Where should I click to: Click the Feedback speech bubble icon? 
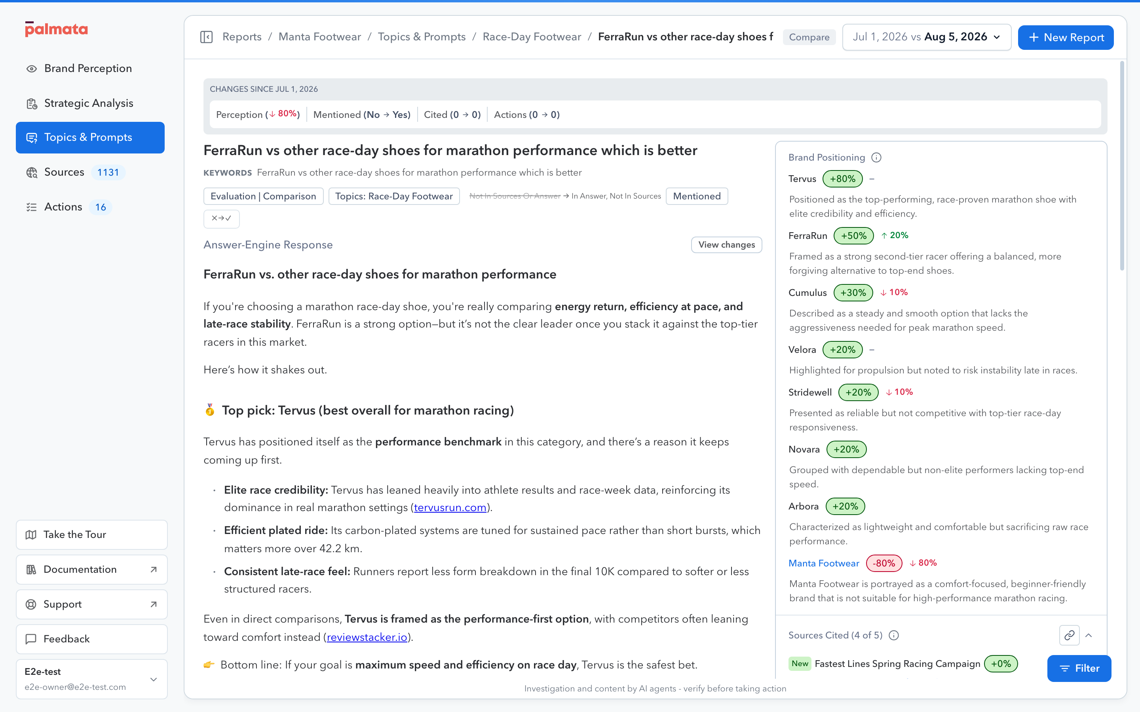(x=31, y=639)
